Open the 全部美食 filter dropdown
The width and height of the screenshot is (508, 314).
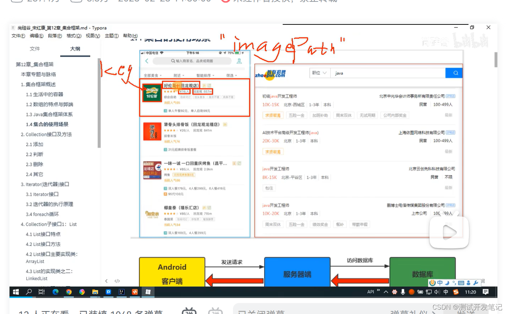point(152,75)
